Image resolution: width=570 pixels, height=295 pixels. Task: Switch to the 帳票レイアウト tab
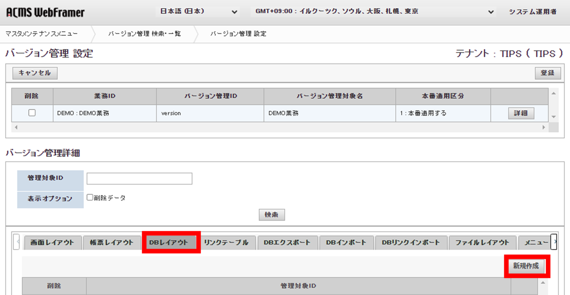[x=112, y=242]
